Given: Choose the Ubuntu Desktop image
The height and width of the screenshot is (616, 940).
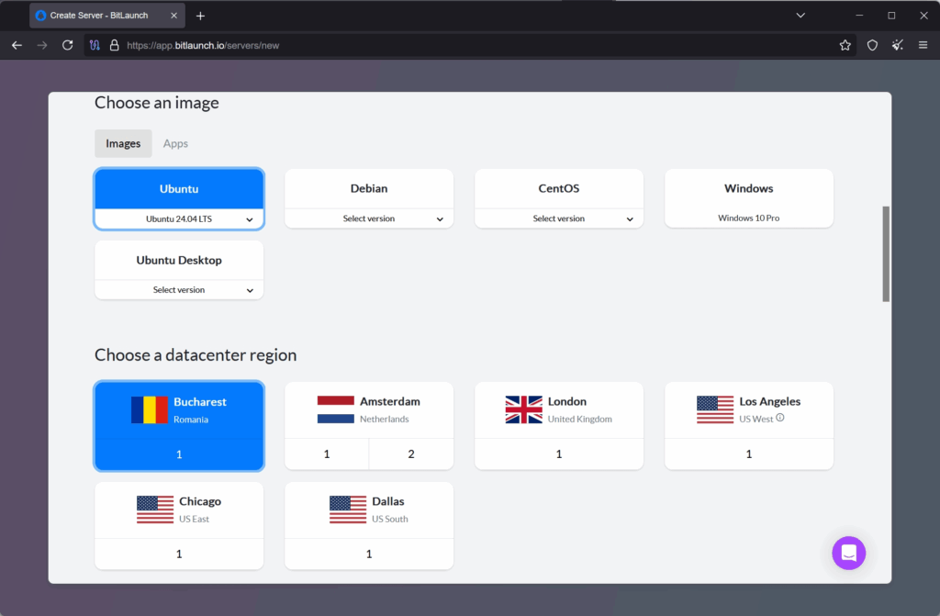Looking at the screenshot, I should tap(179, 260).
